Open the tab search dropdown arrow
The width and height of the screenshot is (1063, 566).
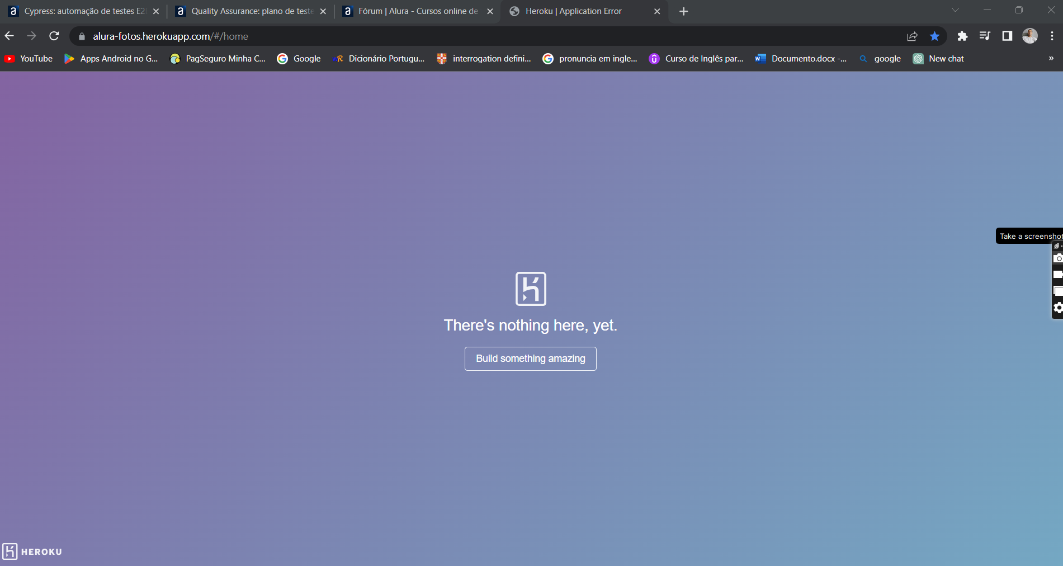coord(955,10)
